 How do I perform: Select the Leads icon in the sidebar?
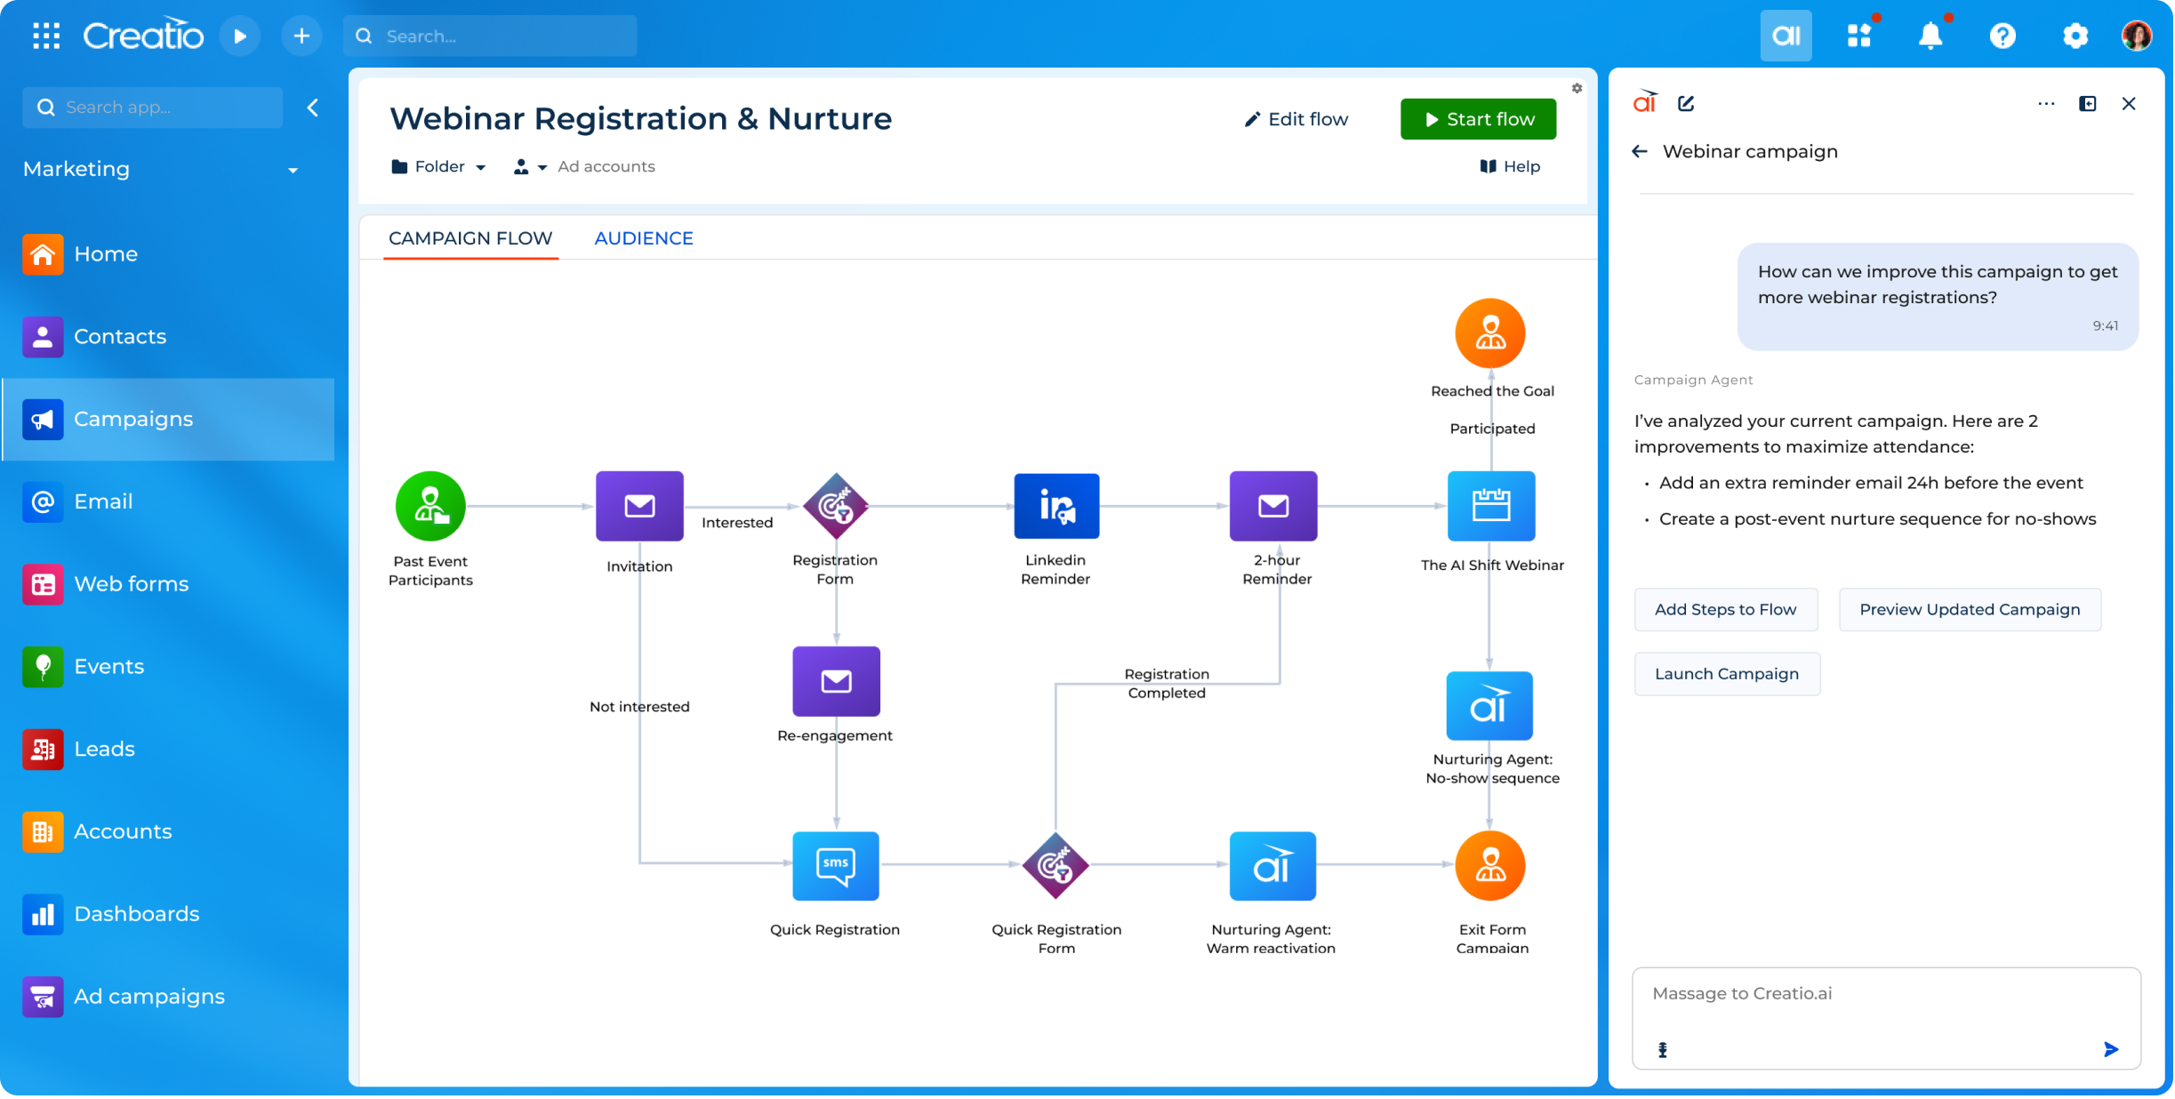pos(42,749)
